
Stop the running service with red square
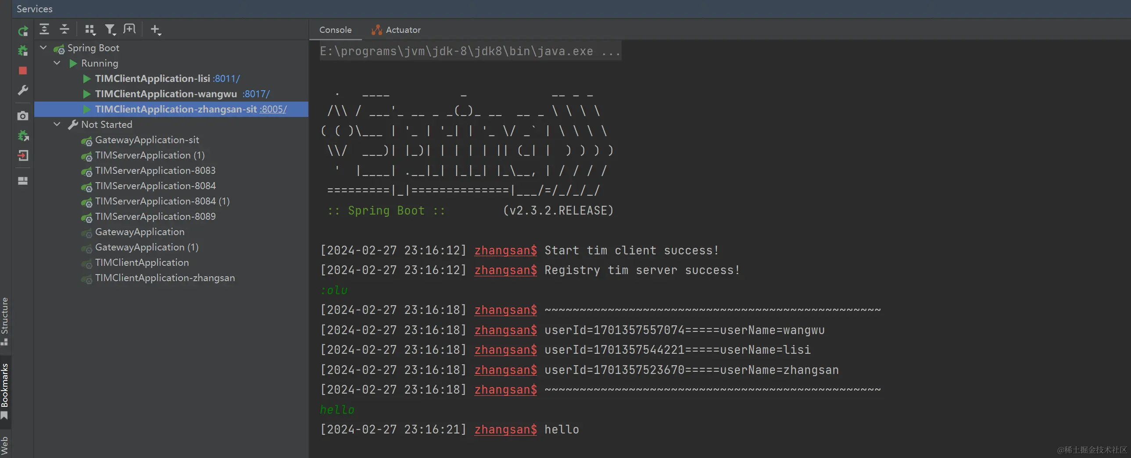[23, 70]
